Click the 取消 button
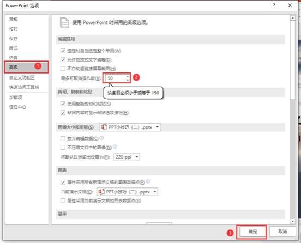Screen dimensions: 301x243 (x=282, y=232)
